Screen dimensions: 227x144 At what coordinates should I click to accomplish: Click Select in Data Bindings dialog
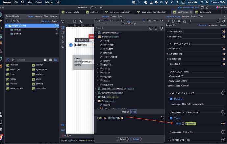(136, 139)
